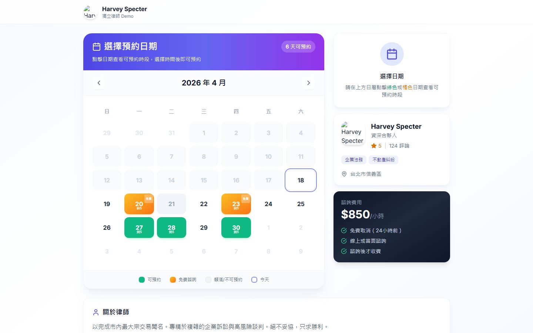This screenshot has height=333, width=533.
Task: Click the check icon beside 線上或當面諮詢
Action: [344, 241]
